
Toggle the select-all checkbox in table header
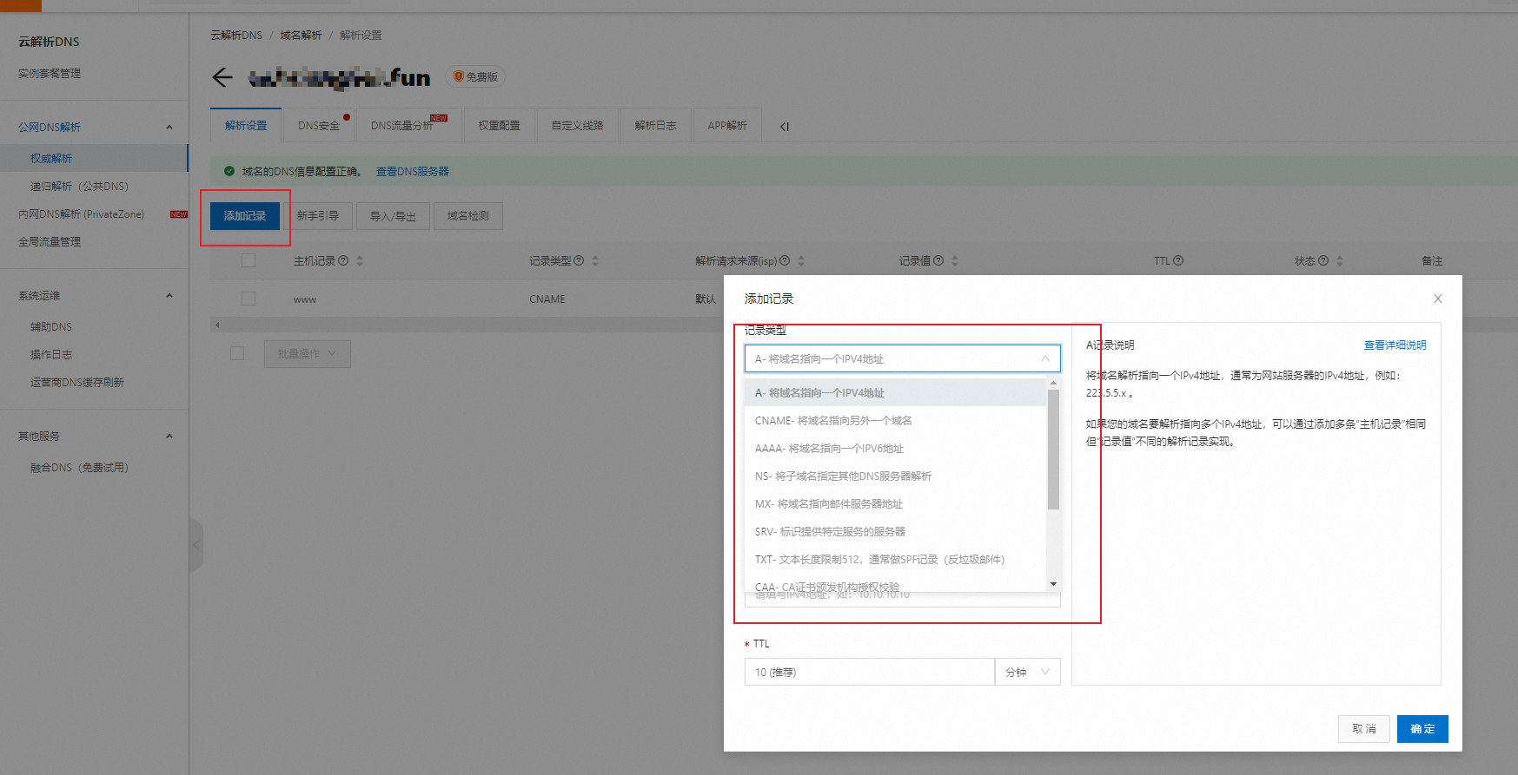pyautogui.click(x=249, y=260)
